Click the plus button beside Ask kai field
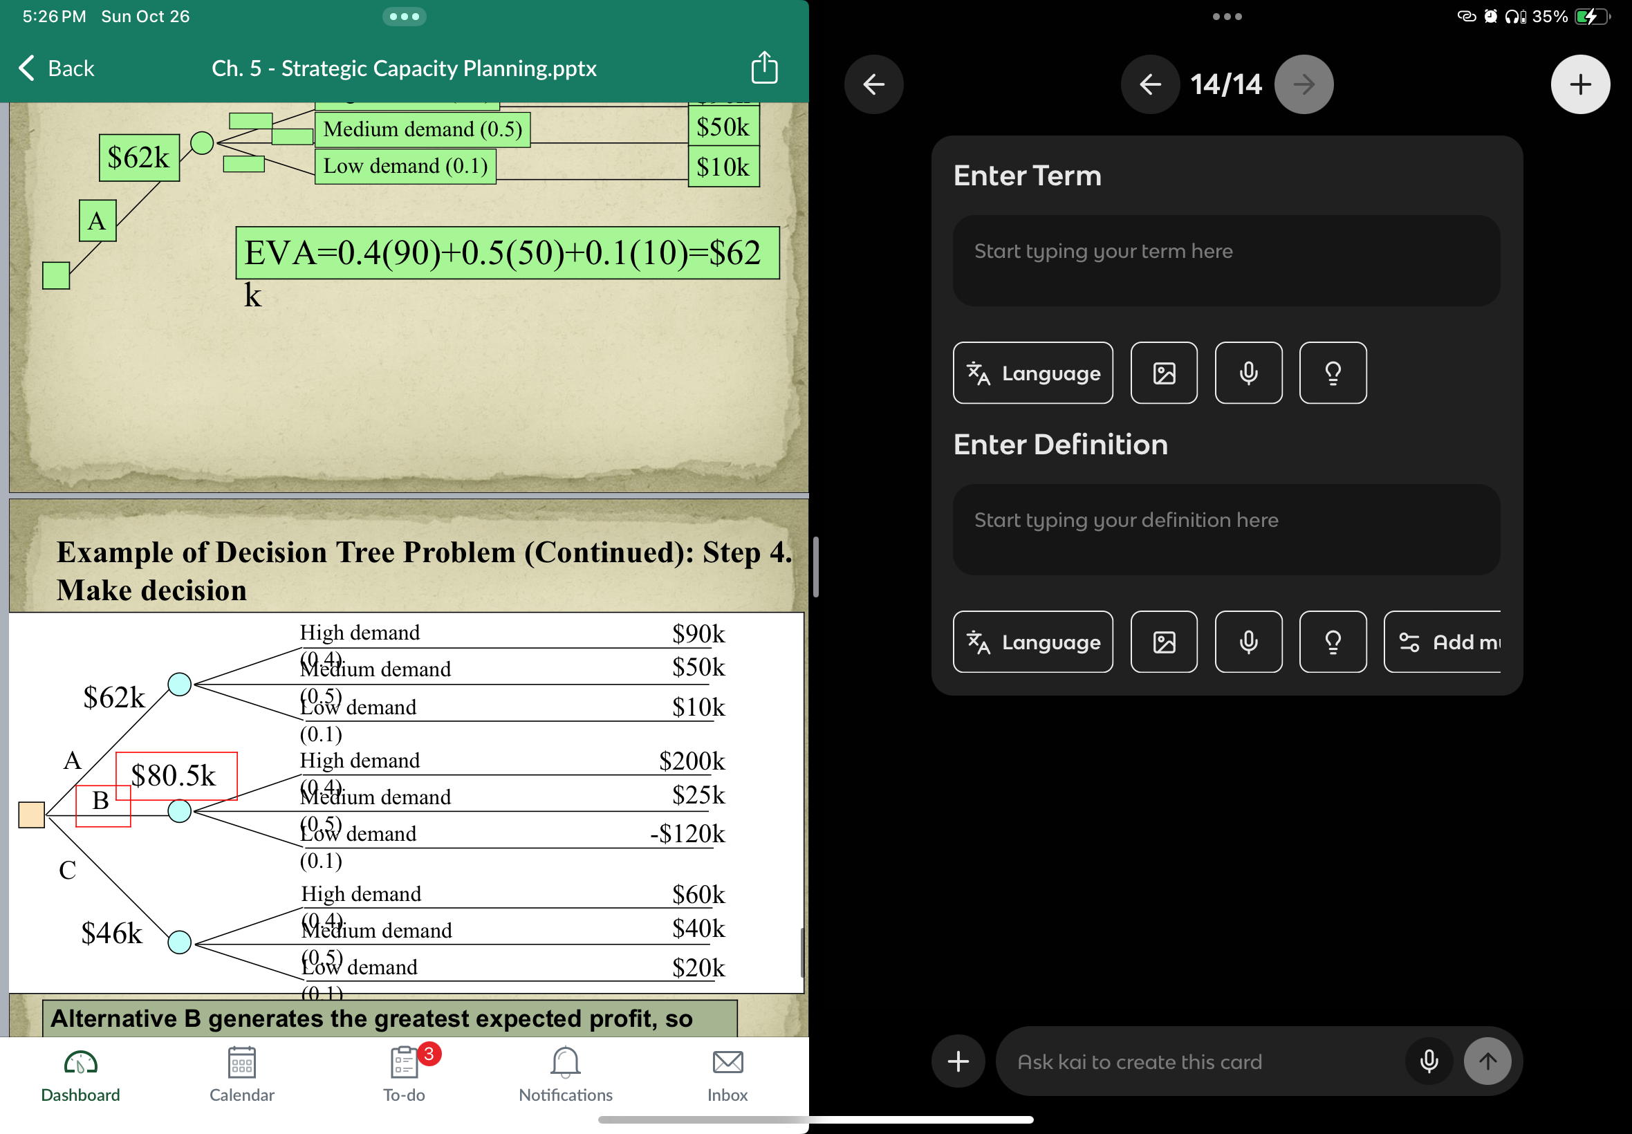 click(x=958, y=1061)
